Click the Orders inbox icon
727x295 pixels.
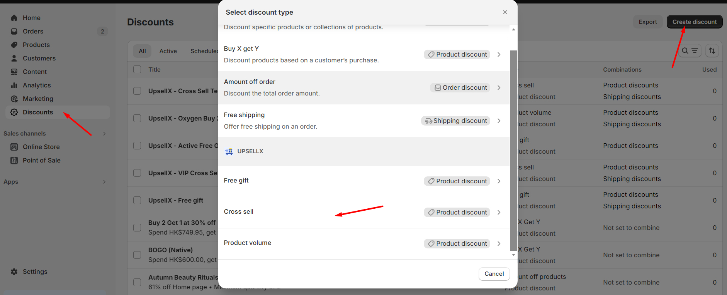pos(14,31)
